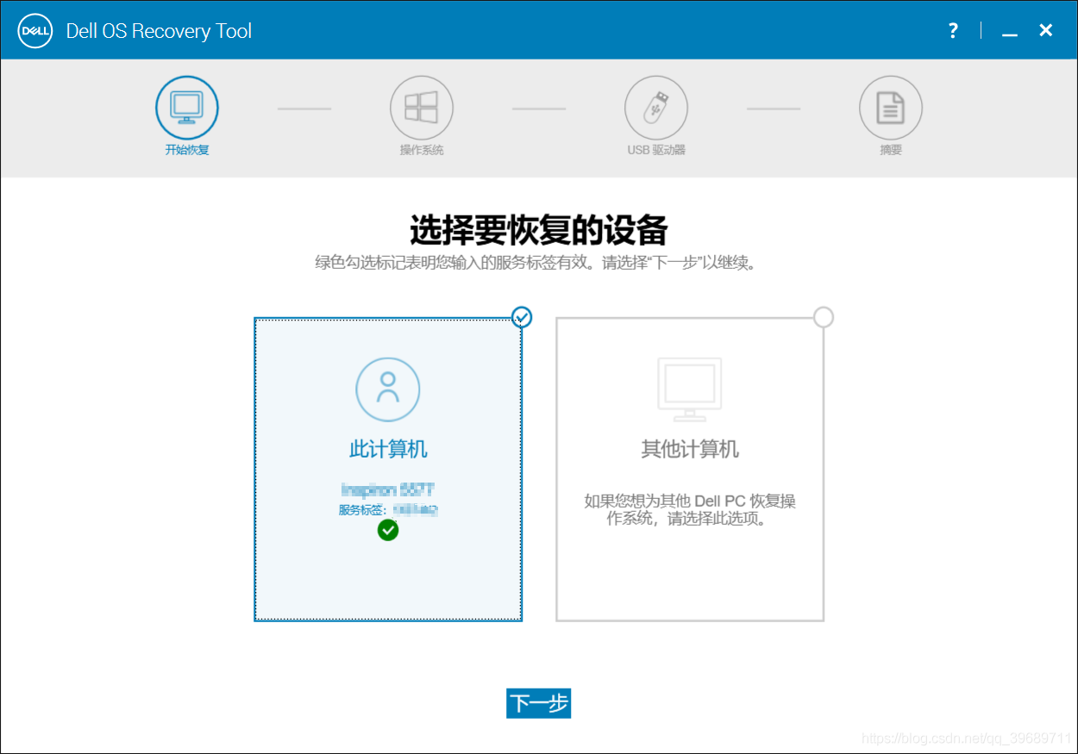This screenshot has height=754, width=1078.
Task: Click the 操作系统 Windows logo icon
Action: coord(421,106)
